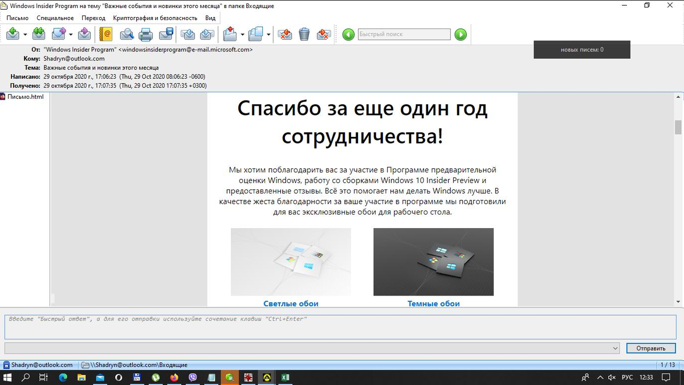Launch Opera from the taskbar
Viewport: 684px width, 385px height.
119,378
